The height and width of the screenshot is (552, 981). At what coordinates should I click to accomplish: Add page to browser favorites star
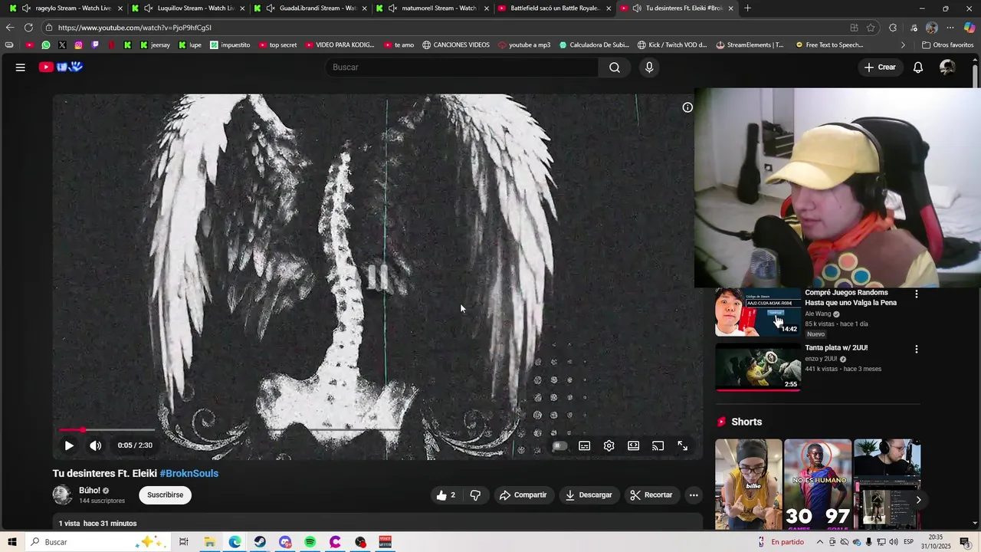(x=871, y=28)
